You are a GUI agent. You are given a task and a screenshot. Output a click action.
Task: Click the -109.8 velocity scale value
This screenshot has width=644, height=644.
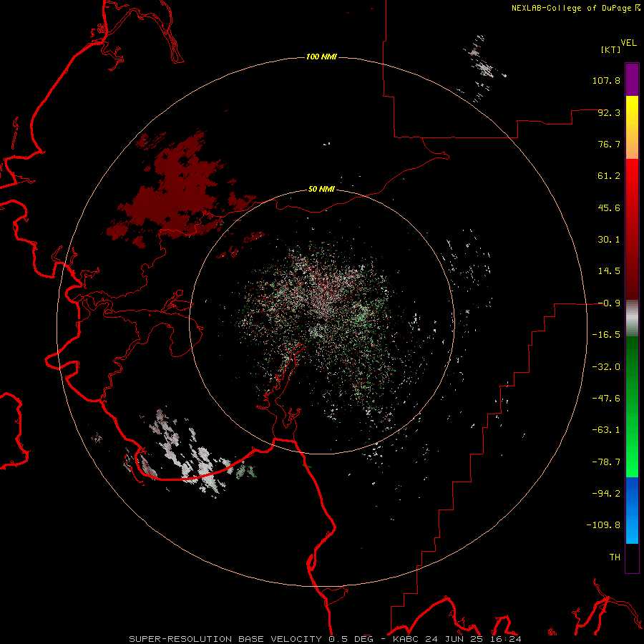pyautogui.click(x=603, y=525)
